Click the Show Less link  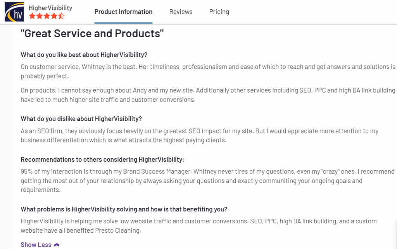(x=36, y=245)
